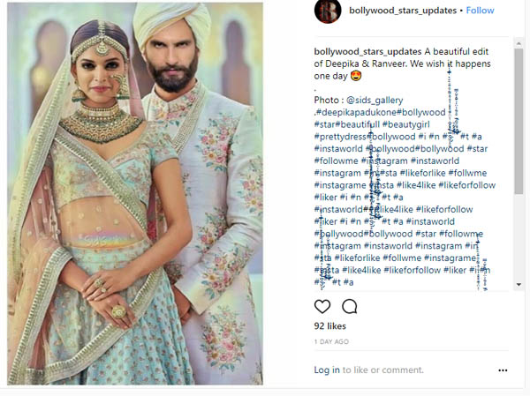Screen dimensions: 530x396
Task: Click the 1 DAY AGO timestamp
Action: coord(331,341)
